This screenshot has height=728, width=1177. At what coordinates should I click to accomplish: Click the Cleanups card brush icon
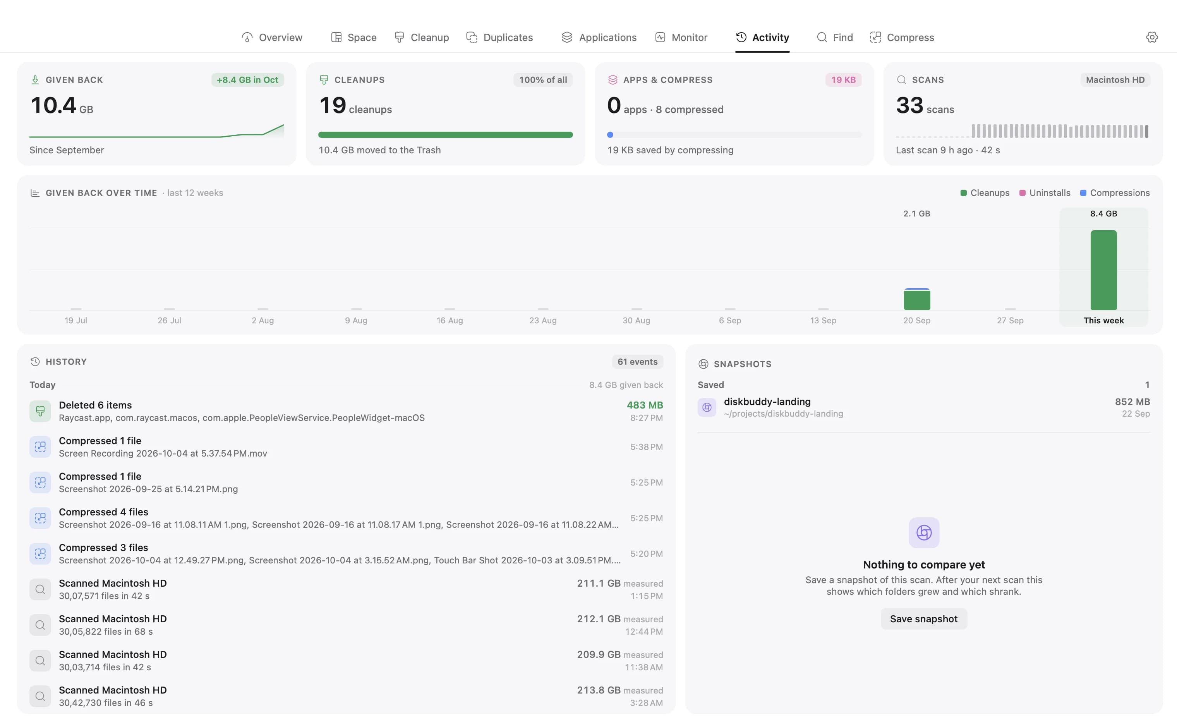pyautogui.click(x=324, y=79)
